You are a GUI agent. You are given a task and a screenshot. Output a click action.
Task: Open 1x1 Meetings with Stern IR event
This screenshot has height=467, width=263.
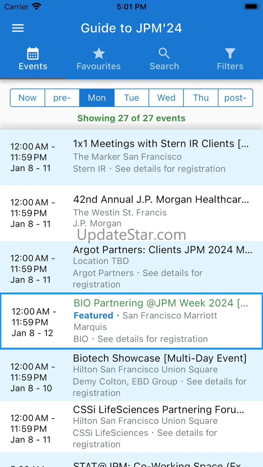(x=161, y=144)
